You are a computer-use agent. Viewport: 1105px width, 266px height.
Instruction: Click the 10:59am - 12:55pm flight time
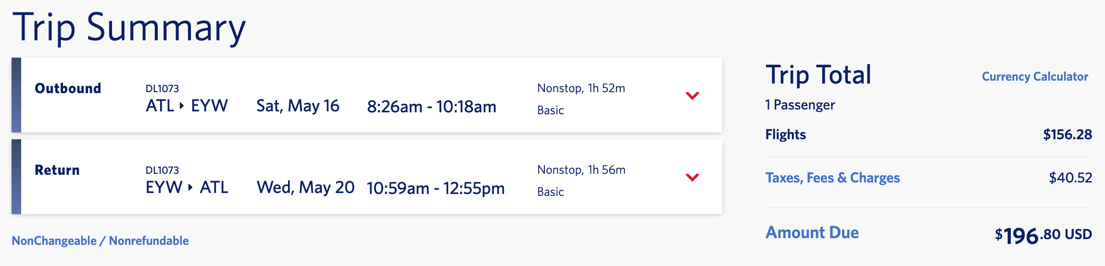[435, 188]
